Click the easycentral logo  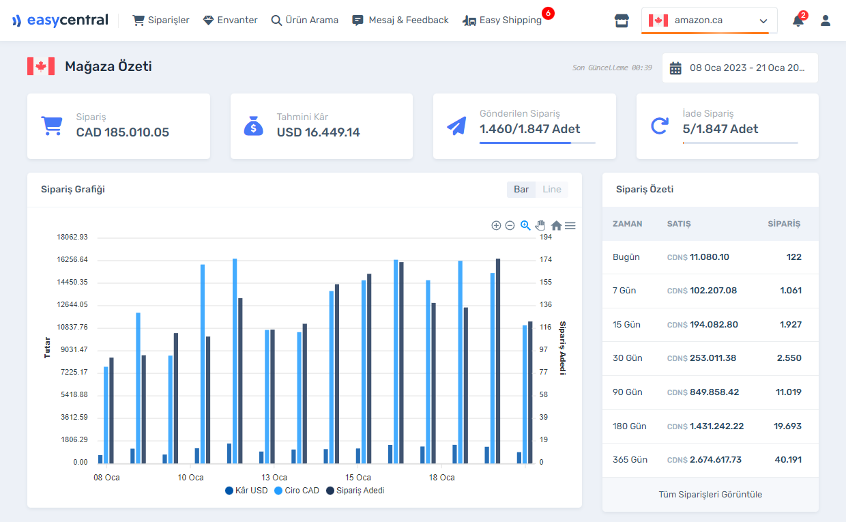point(60,20)
